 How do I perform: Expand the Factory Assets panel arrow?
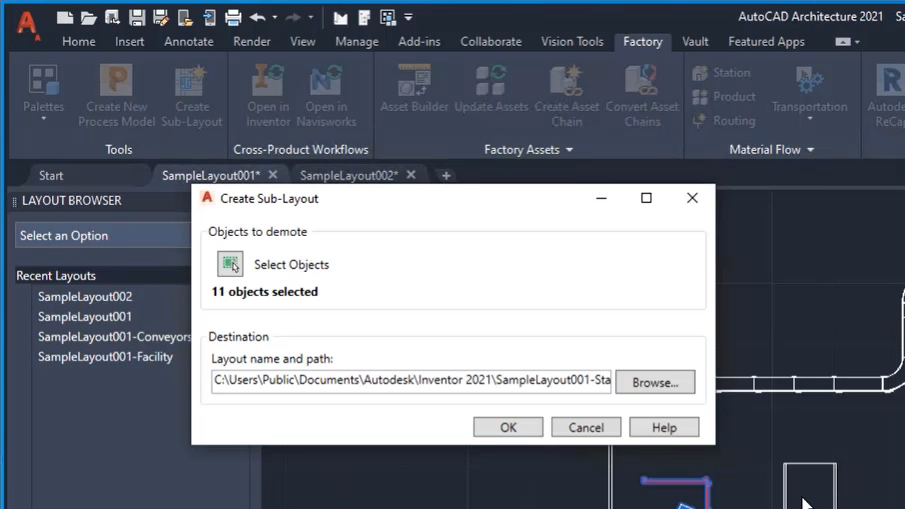tap(569, 150)
